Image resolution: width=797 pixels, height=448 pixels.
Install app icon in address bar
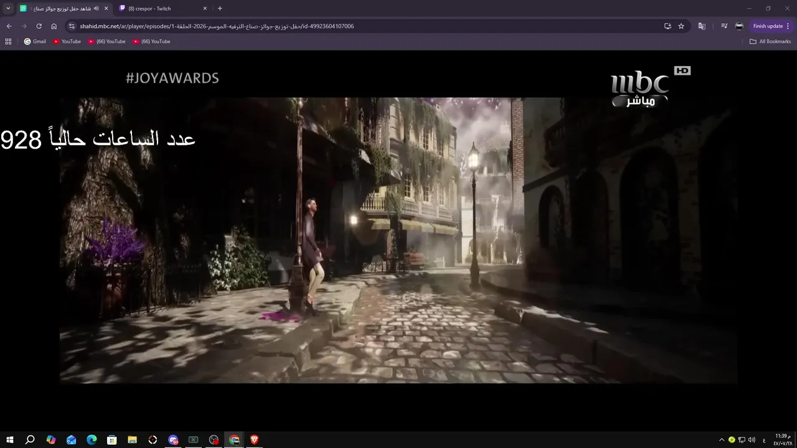[x=667, y=26]
